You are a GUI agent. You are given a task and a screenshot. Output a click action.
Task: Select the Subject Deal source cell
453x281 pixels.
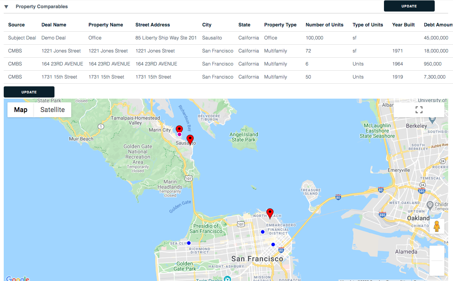[x=22, y=38]
